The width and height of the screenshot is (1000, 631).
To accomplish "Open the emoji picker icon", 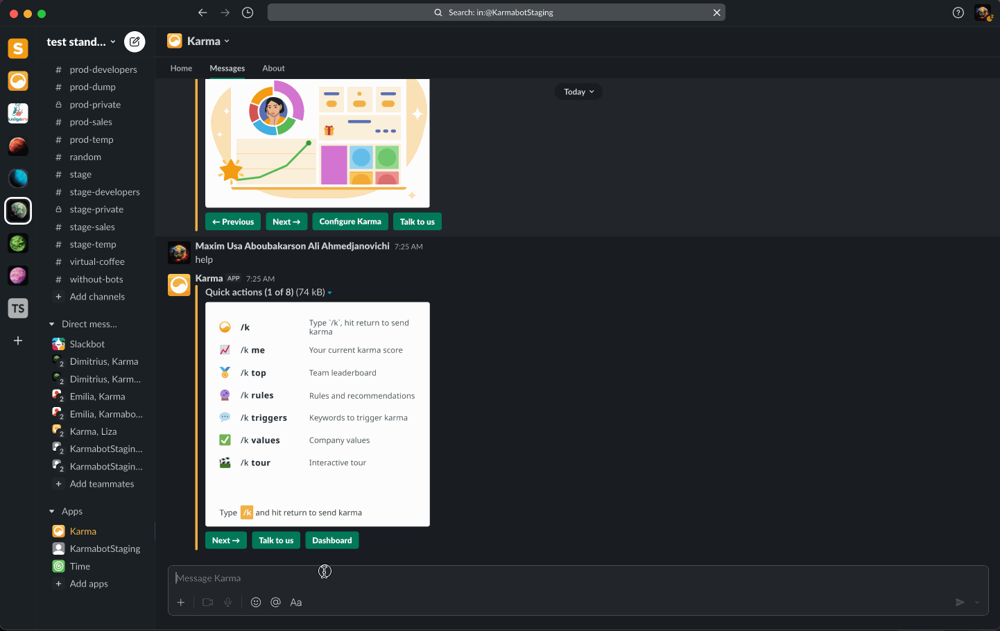I will [x=256, y=603].
